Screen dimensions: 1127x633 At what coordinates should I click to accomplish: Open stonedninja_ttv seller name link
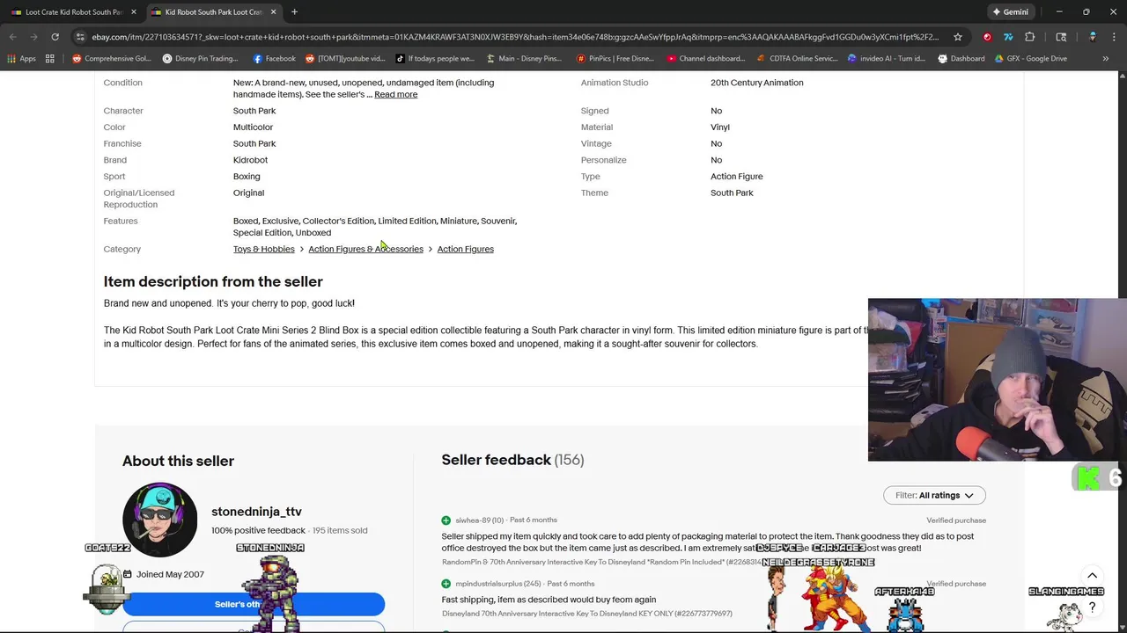tap(256, 512)
